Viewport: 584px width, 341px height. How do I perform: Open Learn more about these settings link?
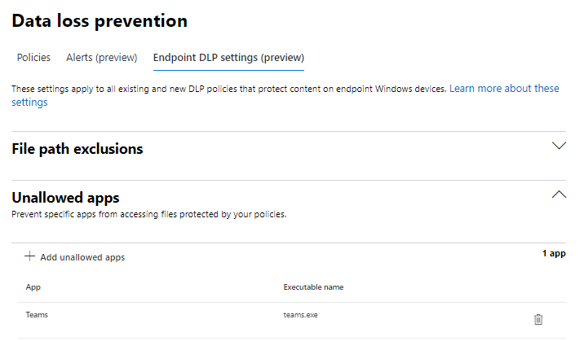[503, 88]
